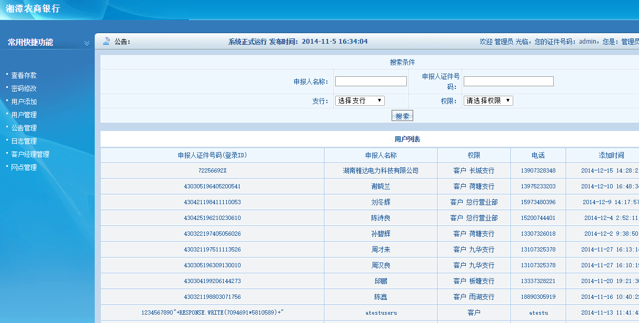This screenshot has width=639, height=323.
Task: Click permission cell 客户 长城支行
Action: pyautogui.click(x=474, y=171)
